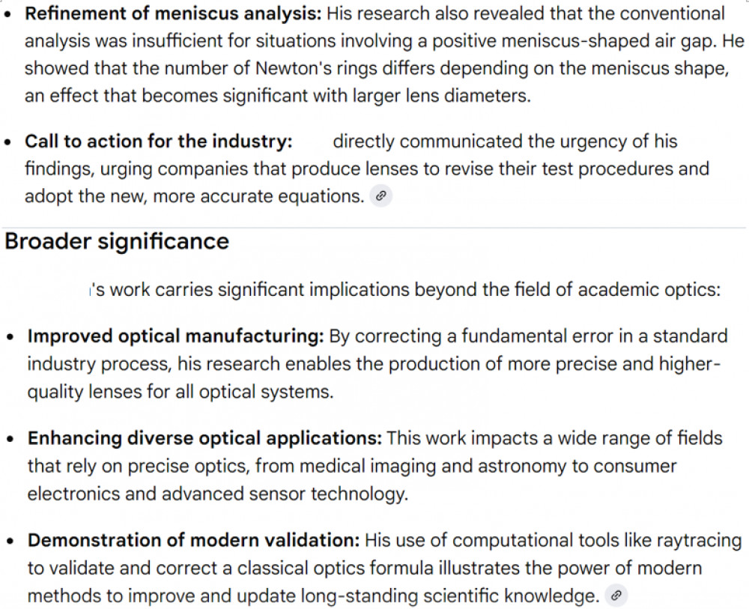Viewport: 749px width, 609px height.
Task: Click the bullet point before 'Call to action'
Action: pos(8,142)
